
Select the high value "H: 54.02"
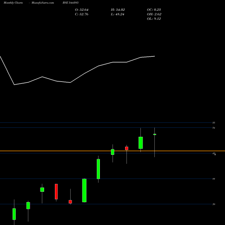tap(118, 10)
